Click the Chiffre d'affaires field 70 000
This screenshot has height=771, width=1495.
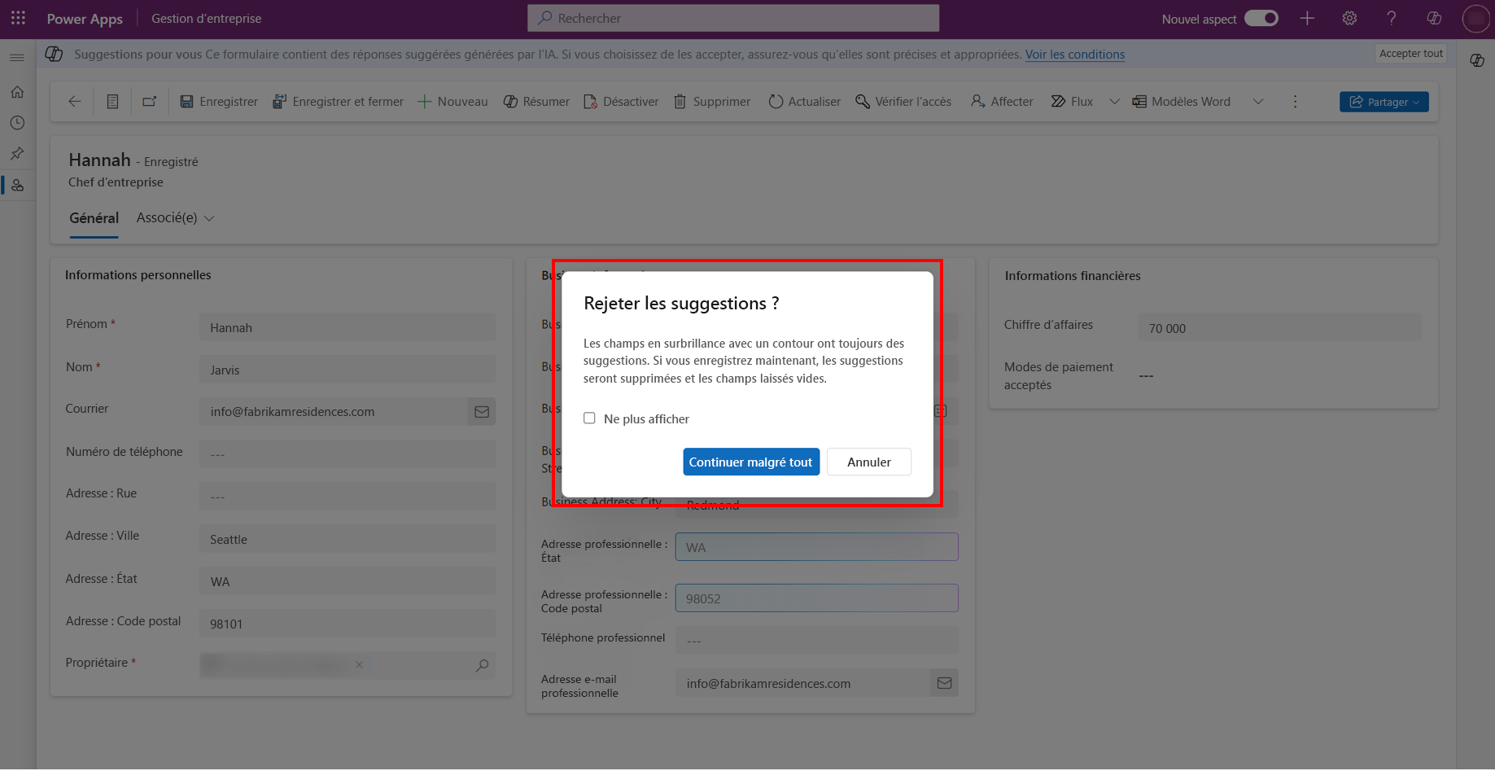(1279, 328)
